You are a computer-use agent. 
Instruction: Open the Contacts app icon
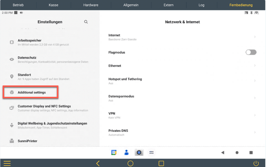[126, 153]
